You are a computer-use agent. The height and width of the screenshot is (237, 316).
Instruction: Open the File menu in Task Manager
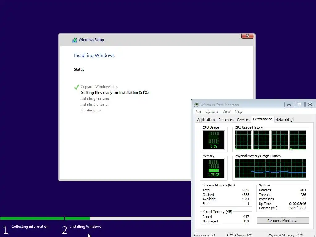click(198, 111)
